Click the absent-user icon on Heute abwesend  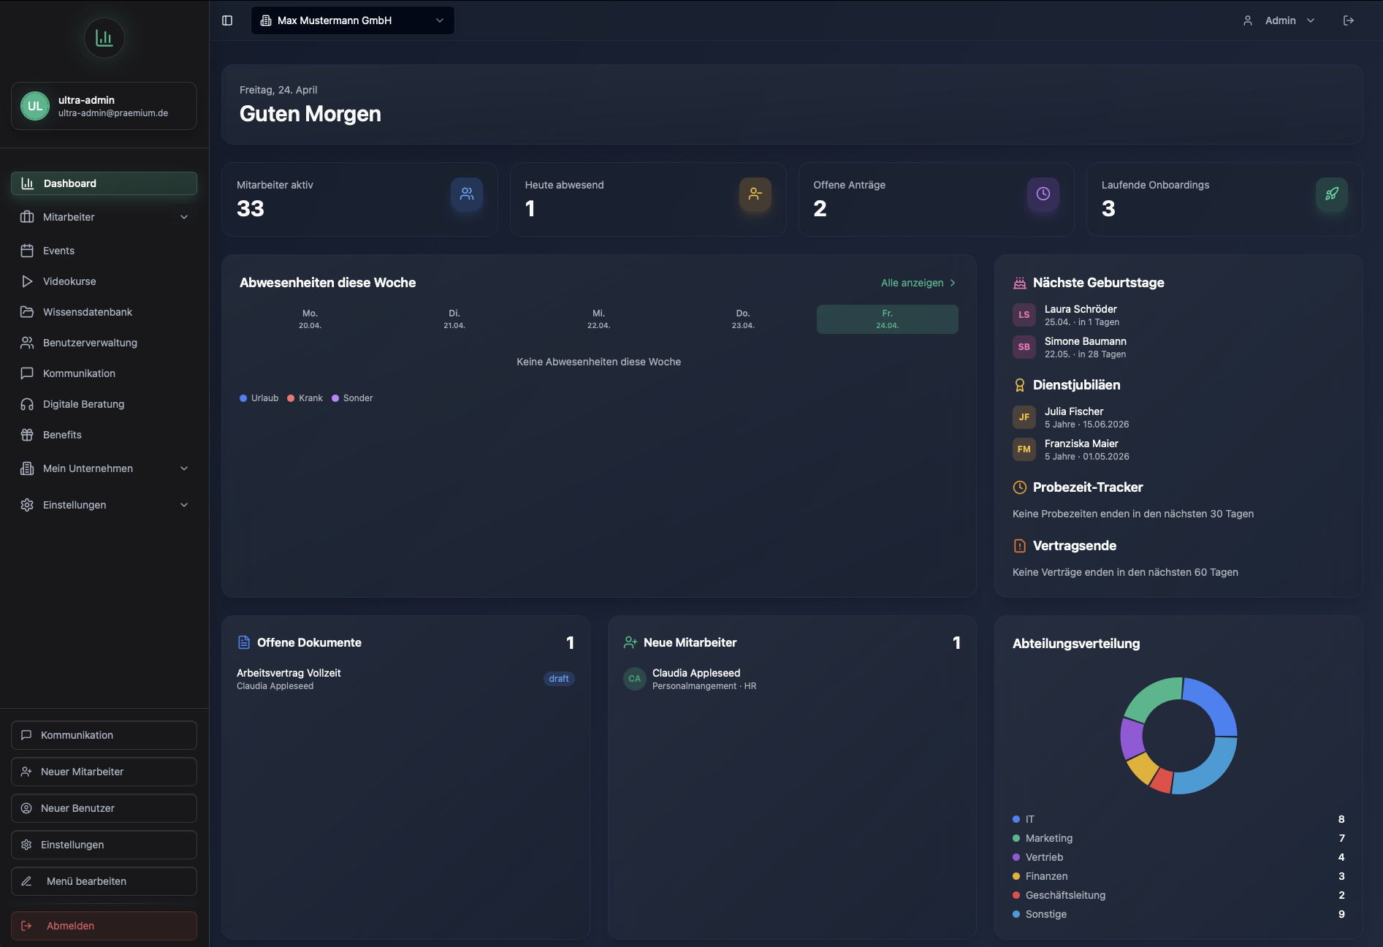tap(755, 194)
